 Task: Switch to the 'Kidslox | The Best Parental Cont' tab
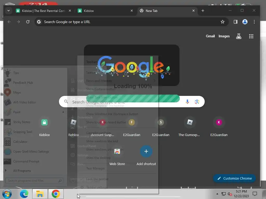tap(43, 11)
